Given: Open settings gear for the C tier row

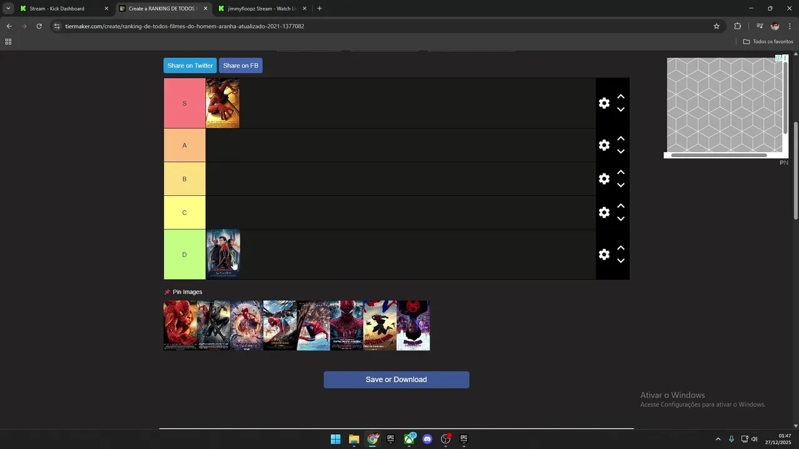Looking at the screenshot, I should click(604, 213).
